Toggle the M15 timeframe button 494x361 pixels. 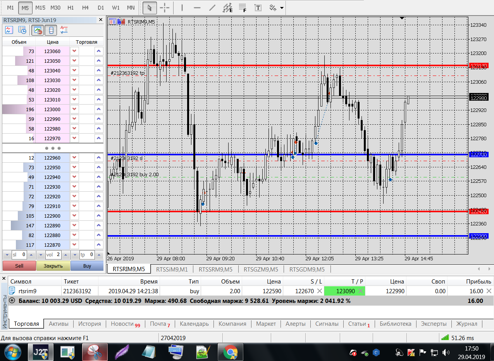coord(40,8)
